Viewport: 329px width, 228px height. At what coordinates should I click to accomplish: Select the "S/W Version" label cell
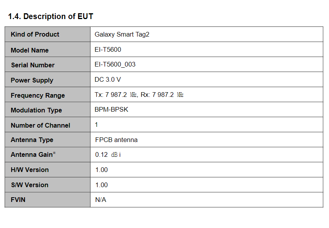coord(30,185)
